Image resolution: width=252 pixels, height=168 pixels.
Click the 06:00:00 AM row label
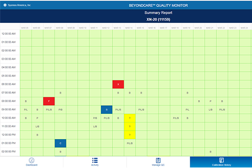[x=9, y=84]
